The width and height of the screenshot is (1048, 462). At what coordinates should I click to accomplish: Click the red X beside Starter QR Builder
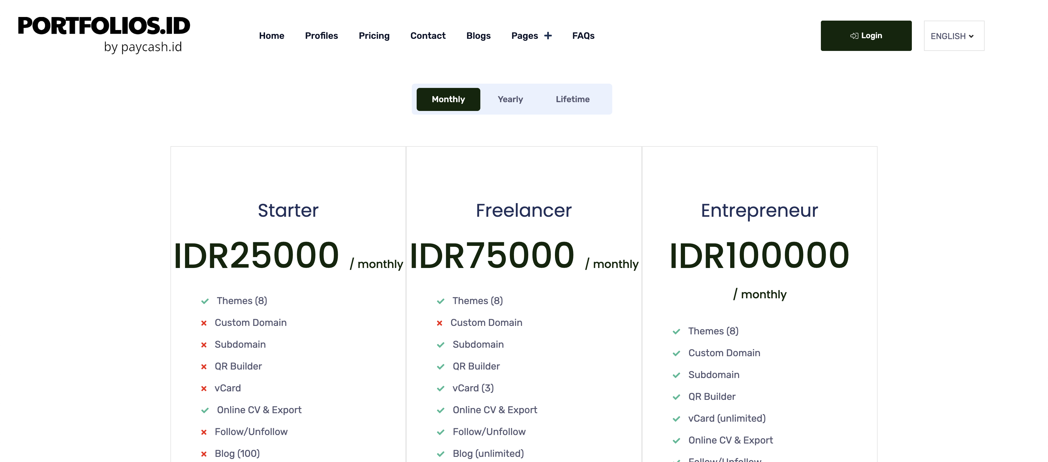204,367
